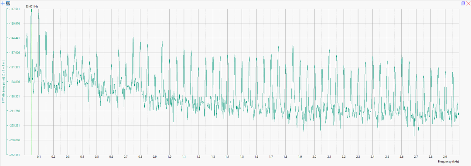Click the 0.5 kHz tick label
This screenshot has height=166, width=471.
(x=97, y=157)
